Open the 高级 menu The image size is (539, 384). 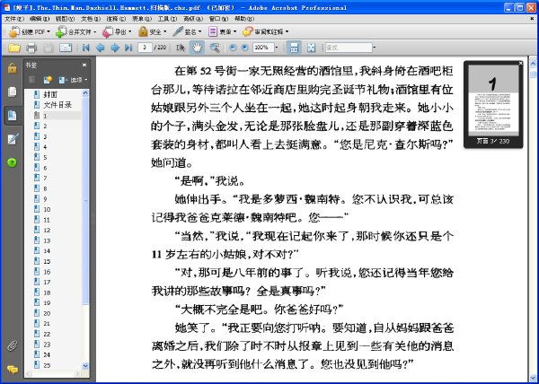(192, 19)
